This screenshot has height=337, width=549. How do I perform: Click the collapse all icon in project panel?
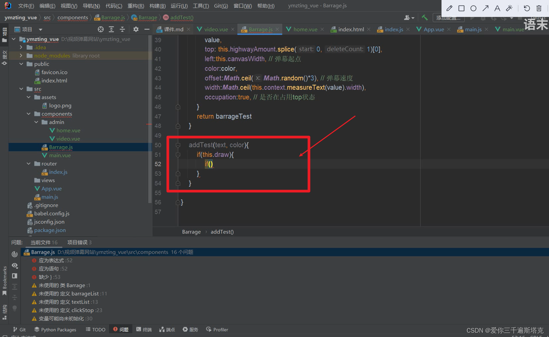122,30
